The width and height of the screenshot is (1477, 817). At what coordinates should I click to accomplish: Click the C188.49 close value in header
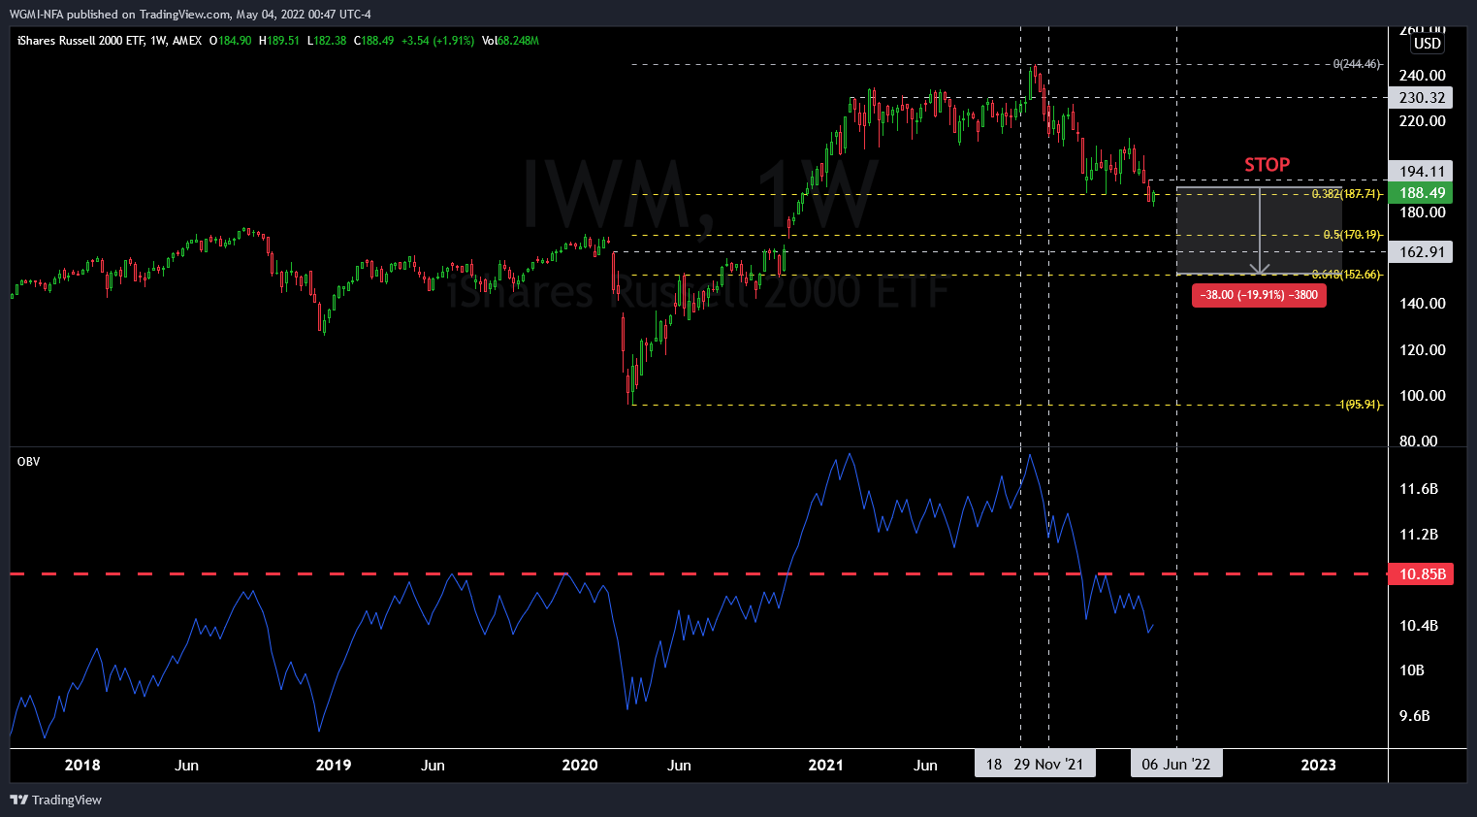(374, 41)
